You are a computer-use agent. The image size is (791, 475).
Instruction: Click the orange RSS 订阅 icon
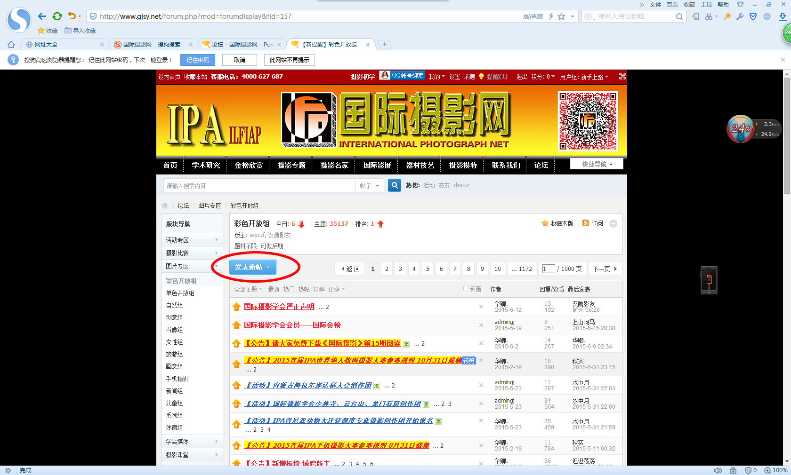[x=586, y=223]
